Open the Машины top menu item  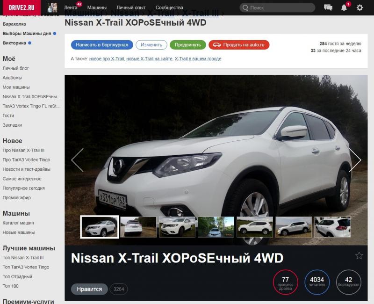97,7
